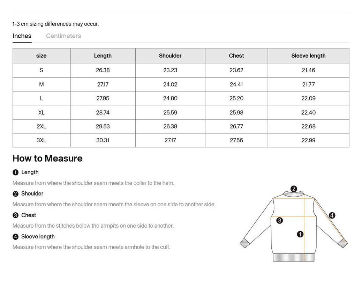Click marker 1 on the sweater diagram body

(300, 234)
